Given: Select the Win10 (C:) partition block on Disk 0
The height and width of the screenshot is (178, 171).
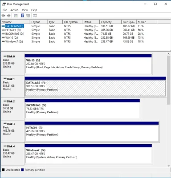Looking at the screenshot, I should click(x=88, y=64).
